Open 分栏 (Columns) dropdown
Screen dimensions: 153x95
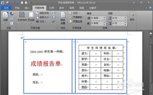point(41,22)
